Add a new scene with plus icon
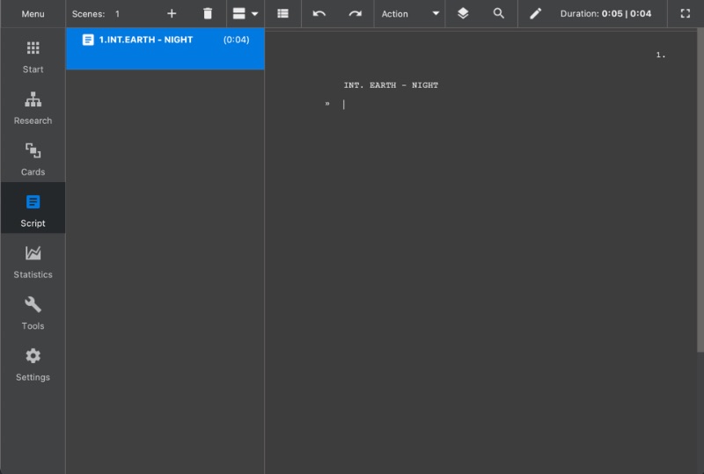The height and width of the screenshot is (474, 704). [x=172, y=13]
